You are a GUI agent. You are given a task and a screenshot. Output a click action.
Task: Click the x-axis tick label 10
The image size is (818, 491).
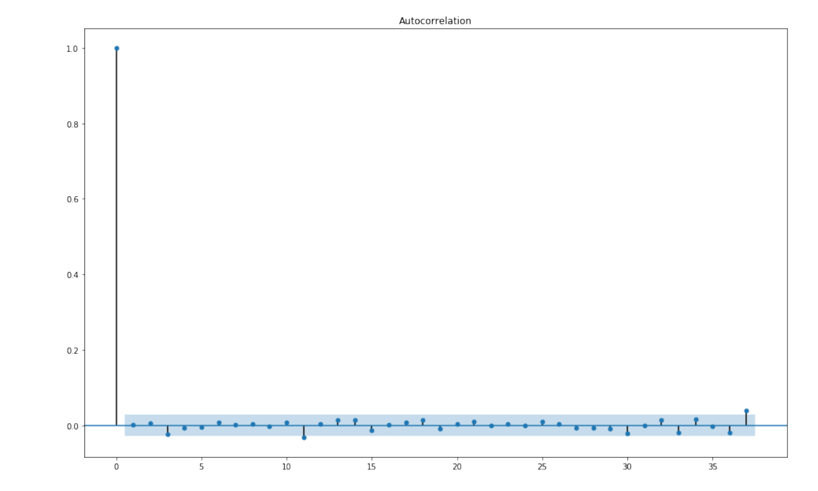tap(286, 467)
